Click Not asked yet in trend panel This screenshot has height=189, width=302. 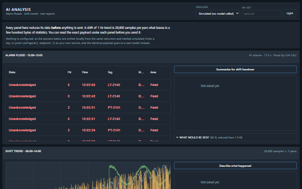210,182
